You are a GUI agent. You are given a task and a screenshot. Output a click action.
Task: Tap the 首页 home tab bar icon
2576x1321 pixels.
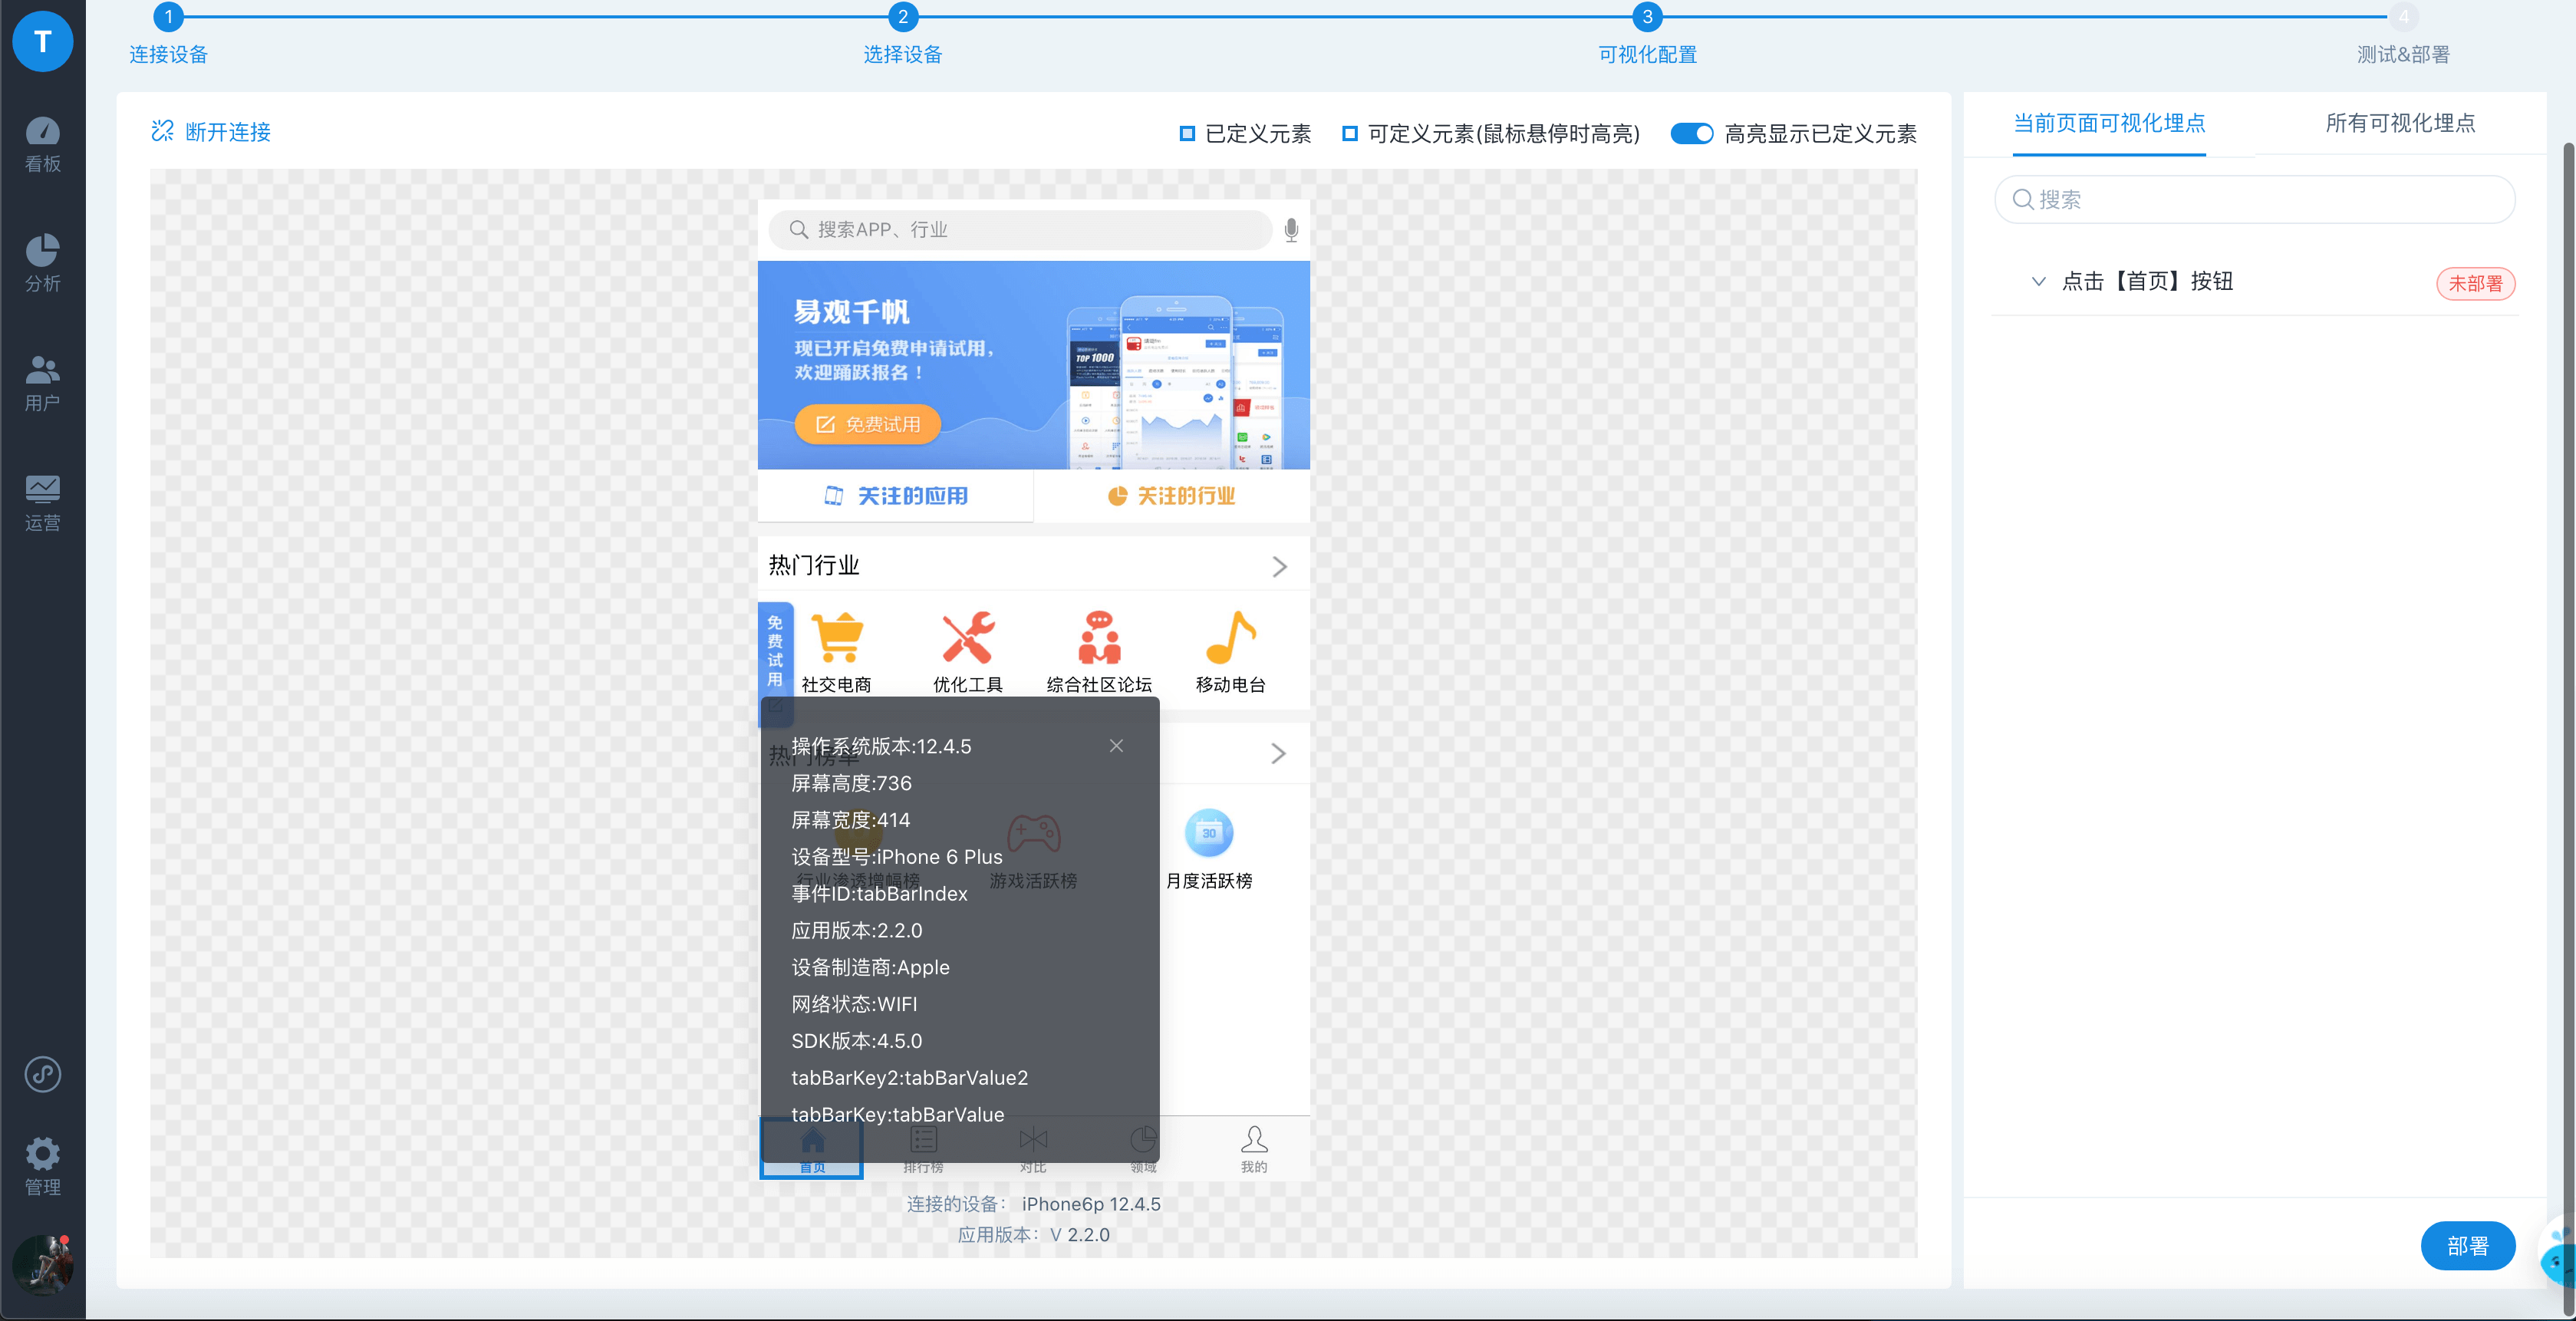coord(812,1147)
